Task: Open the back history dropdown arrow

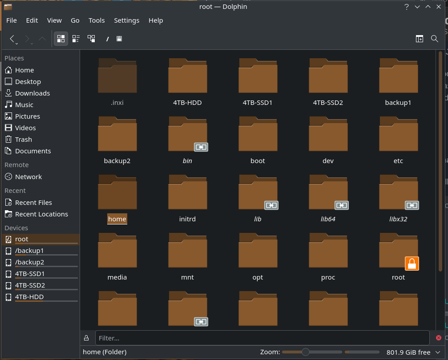Action: pos(17,44)
